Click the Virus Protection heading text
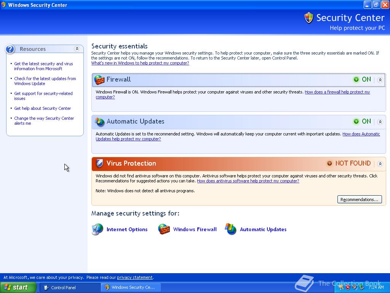Image resolution: width=390 pixels, height=293 pixels. coord(131,163)
